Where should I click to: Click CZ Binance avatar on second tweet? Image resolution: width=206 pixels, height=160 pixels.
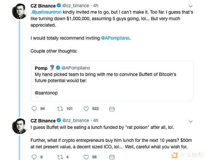[x=19, y=126]
